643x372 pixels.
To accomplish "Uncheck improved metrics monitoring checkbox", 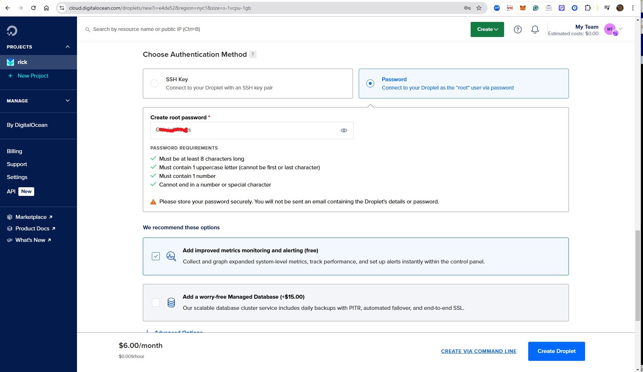I will [156, 256].
